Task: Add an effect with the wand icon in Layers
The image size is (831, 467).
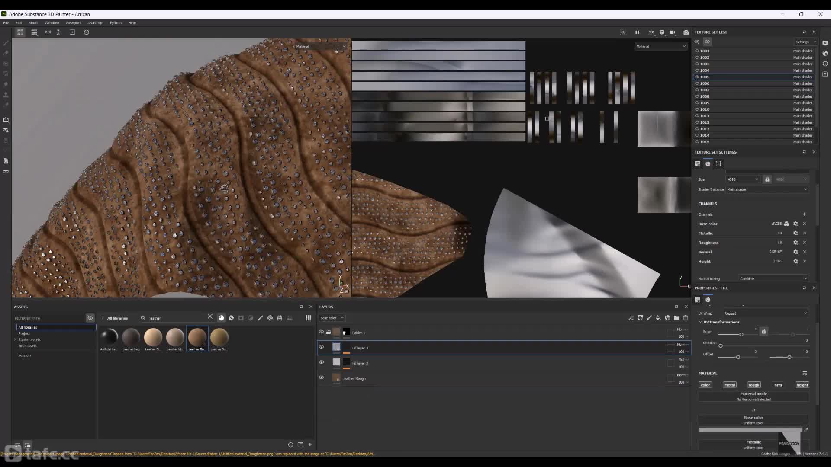Action: tap(631, 318)
